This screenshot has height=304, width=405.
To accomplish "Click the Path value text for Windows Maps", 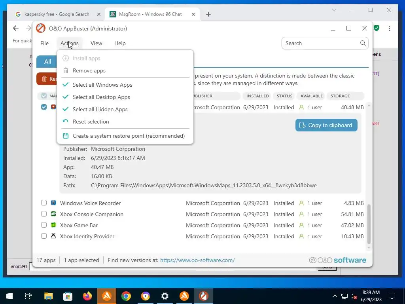I will coord(204,185).
